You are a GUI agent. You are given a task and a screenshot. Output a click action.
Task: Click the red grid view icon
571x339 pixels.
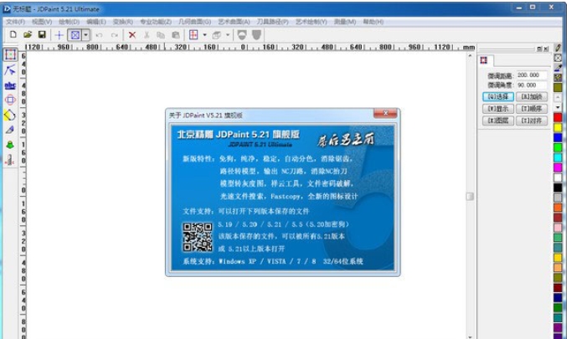coord(193,35)
